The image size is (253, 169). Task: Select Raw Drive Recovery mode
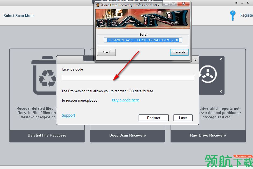pos(208,135)
